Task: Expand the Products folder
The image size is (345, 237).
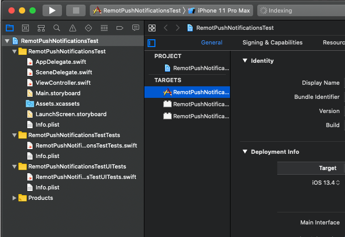Action: (14, 198)
